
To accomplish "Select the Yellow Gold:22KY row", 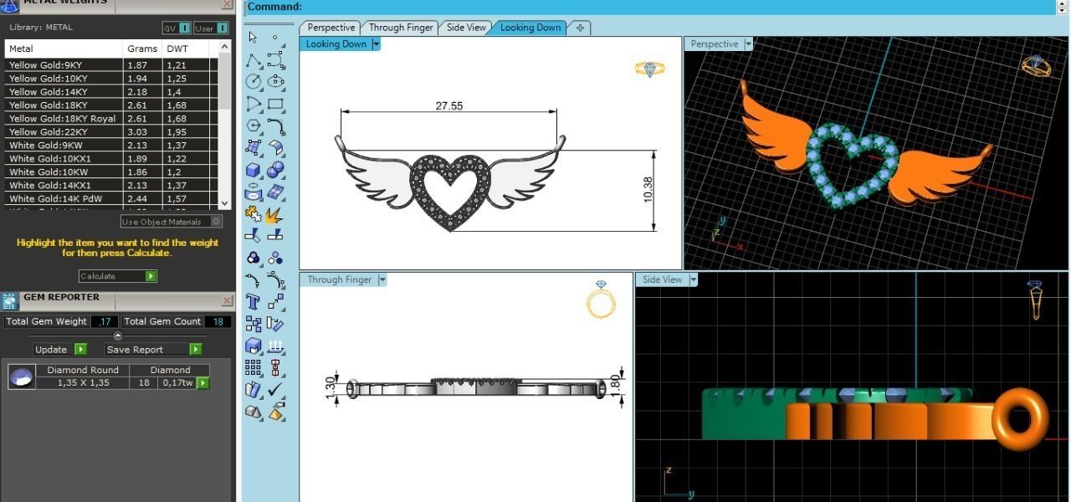I will pos(110,132).
